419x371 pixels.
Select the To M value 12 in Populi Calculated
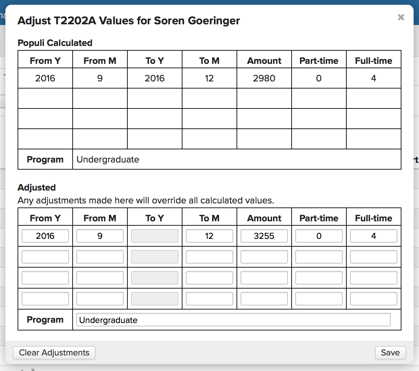pos(209,78)
